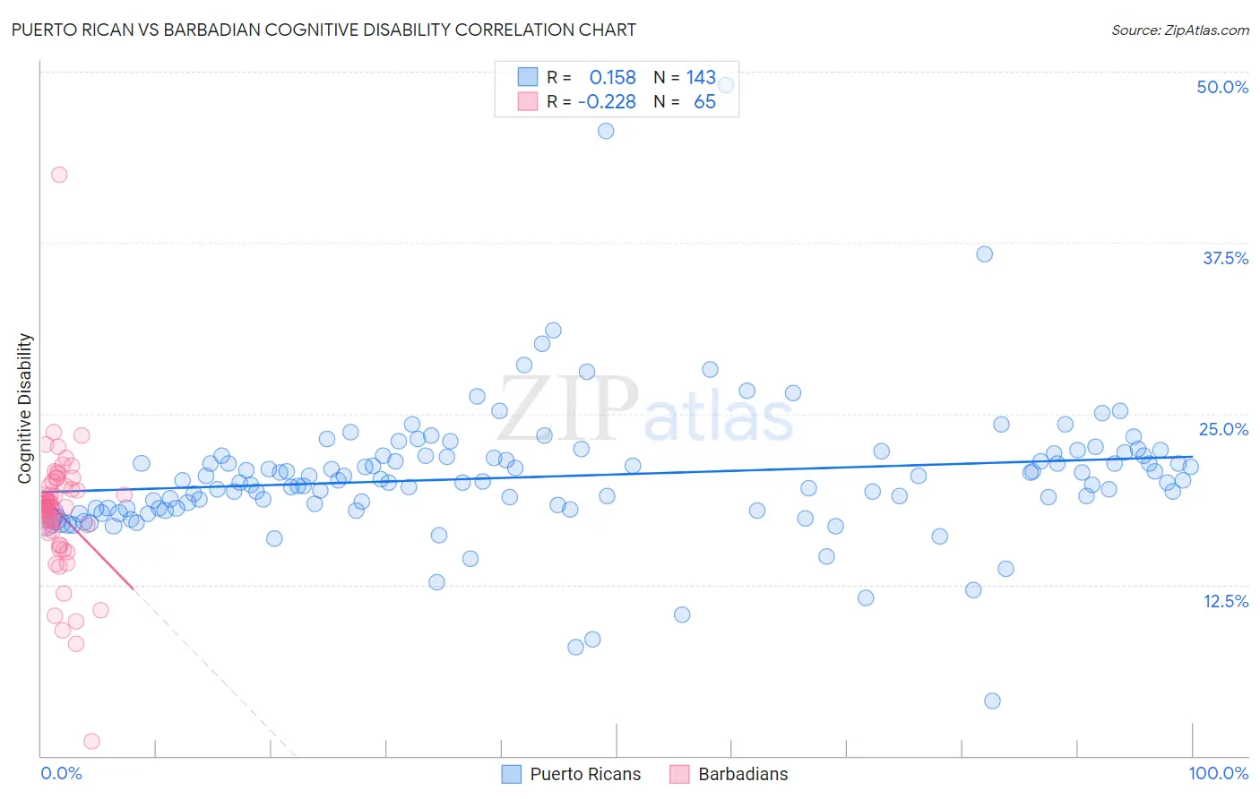Select the pink Barbadians legend swatch
This screenshot has height=799, width=1260.
tap(679, 774)
